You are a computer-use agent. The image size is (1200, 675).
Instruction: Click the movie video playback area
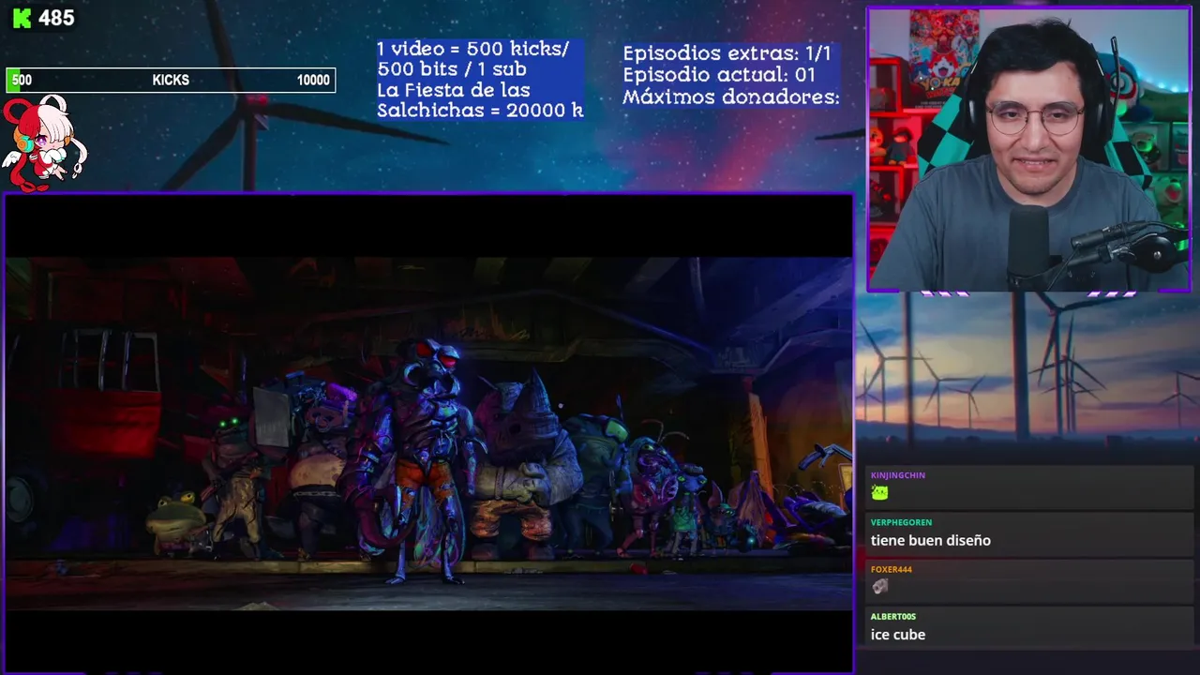pyautogui.click(x=429, y=433)
